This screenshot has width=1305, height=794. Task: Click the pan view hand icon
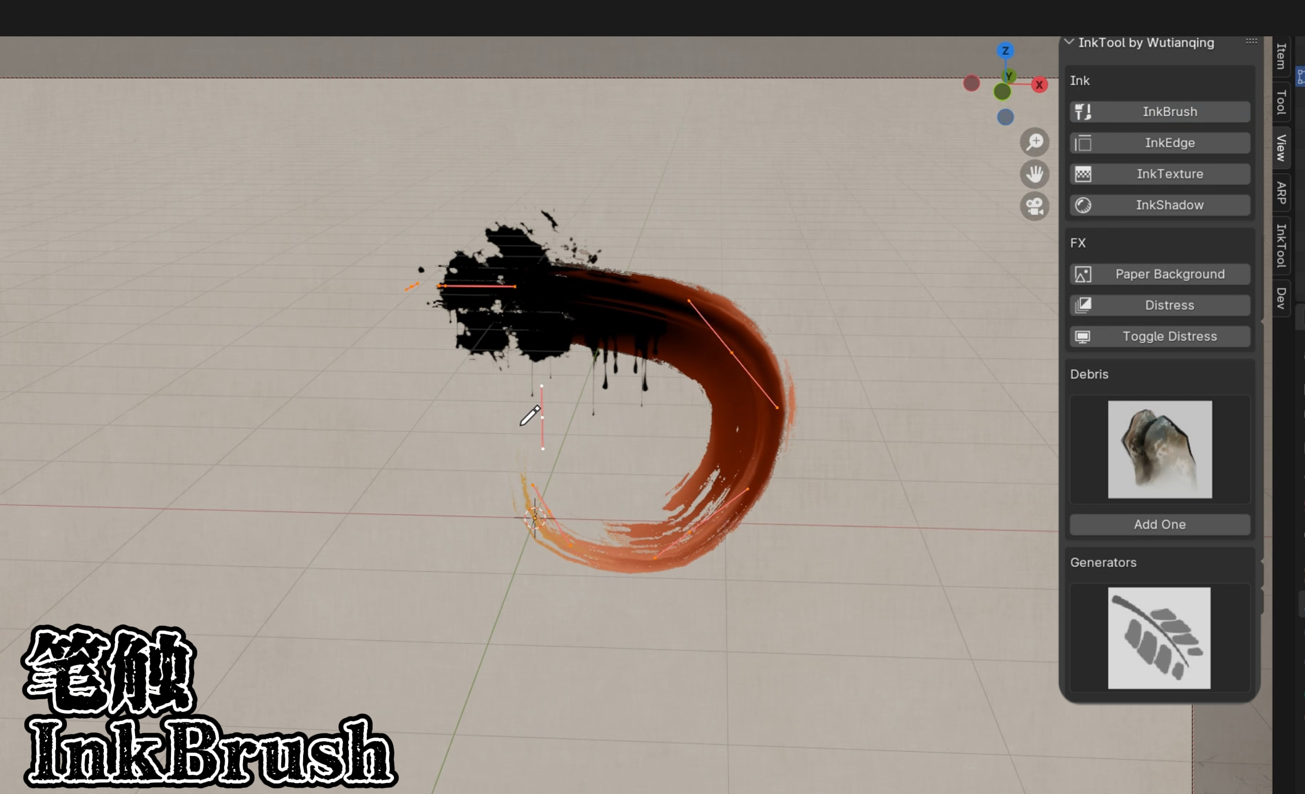pyautogui.click(x=1034, y=174)
